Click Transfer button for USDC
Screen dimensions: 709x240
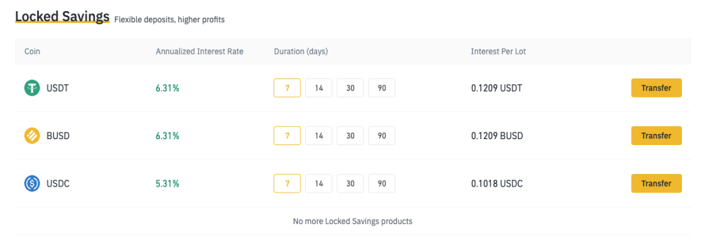pos(656,183)
